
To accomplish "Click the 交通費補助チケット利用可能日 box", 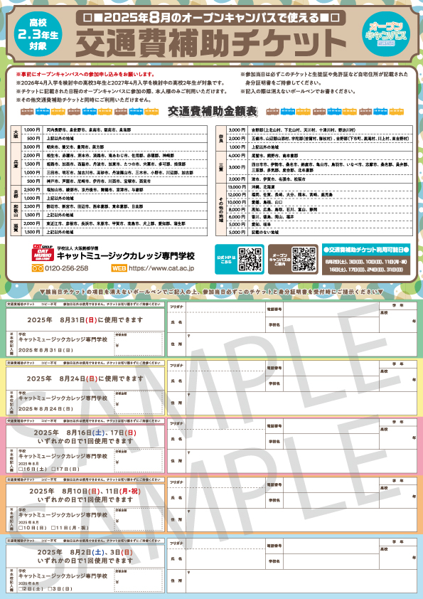I will [365, 260].
